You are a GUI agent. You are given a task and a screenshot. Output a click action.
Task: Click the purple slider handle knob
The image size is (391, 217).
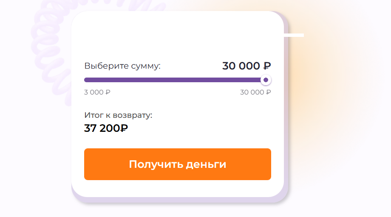click(x=266, y=80)
